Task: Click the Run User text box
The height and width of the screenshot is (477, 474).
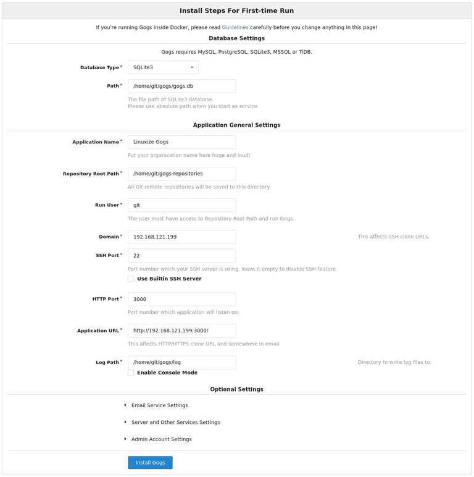Action: [181, 205]
